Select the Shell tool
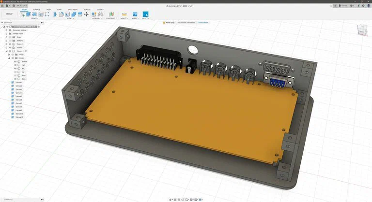This screenshot has height=202, width=372. [67, 14]
